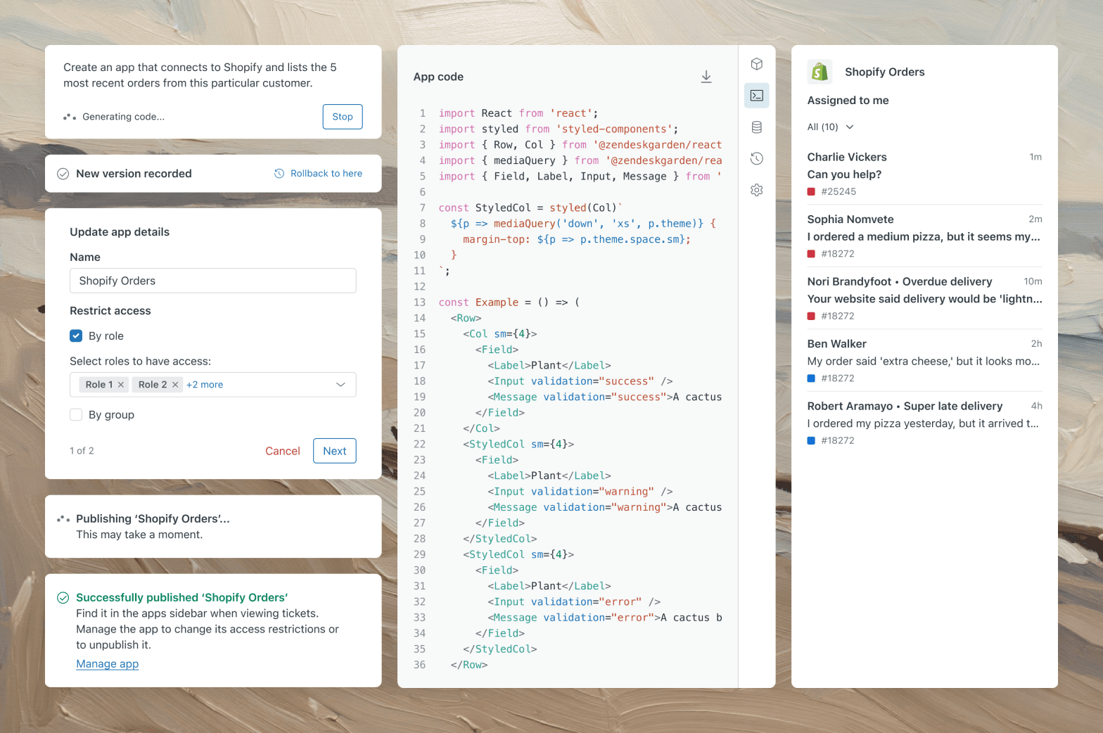Click Rollback to here link
This screenshot has height=733, width=1103.
coord(326,174)
